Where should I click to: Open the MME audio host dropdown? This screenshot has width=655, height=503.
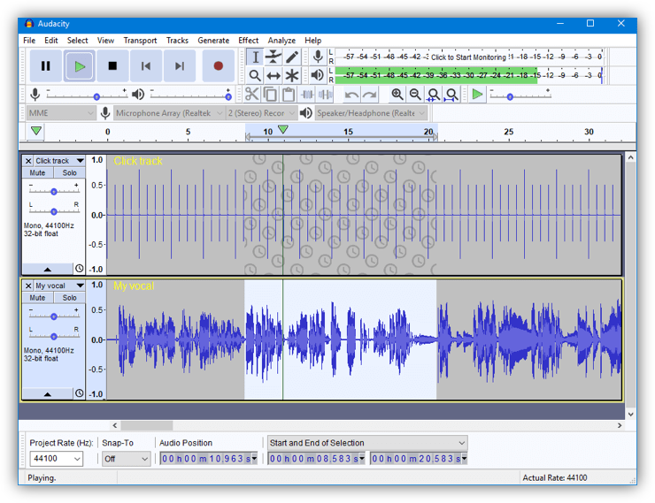coord(61,113)
